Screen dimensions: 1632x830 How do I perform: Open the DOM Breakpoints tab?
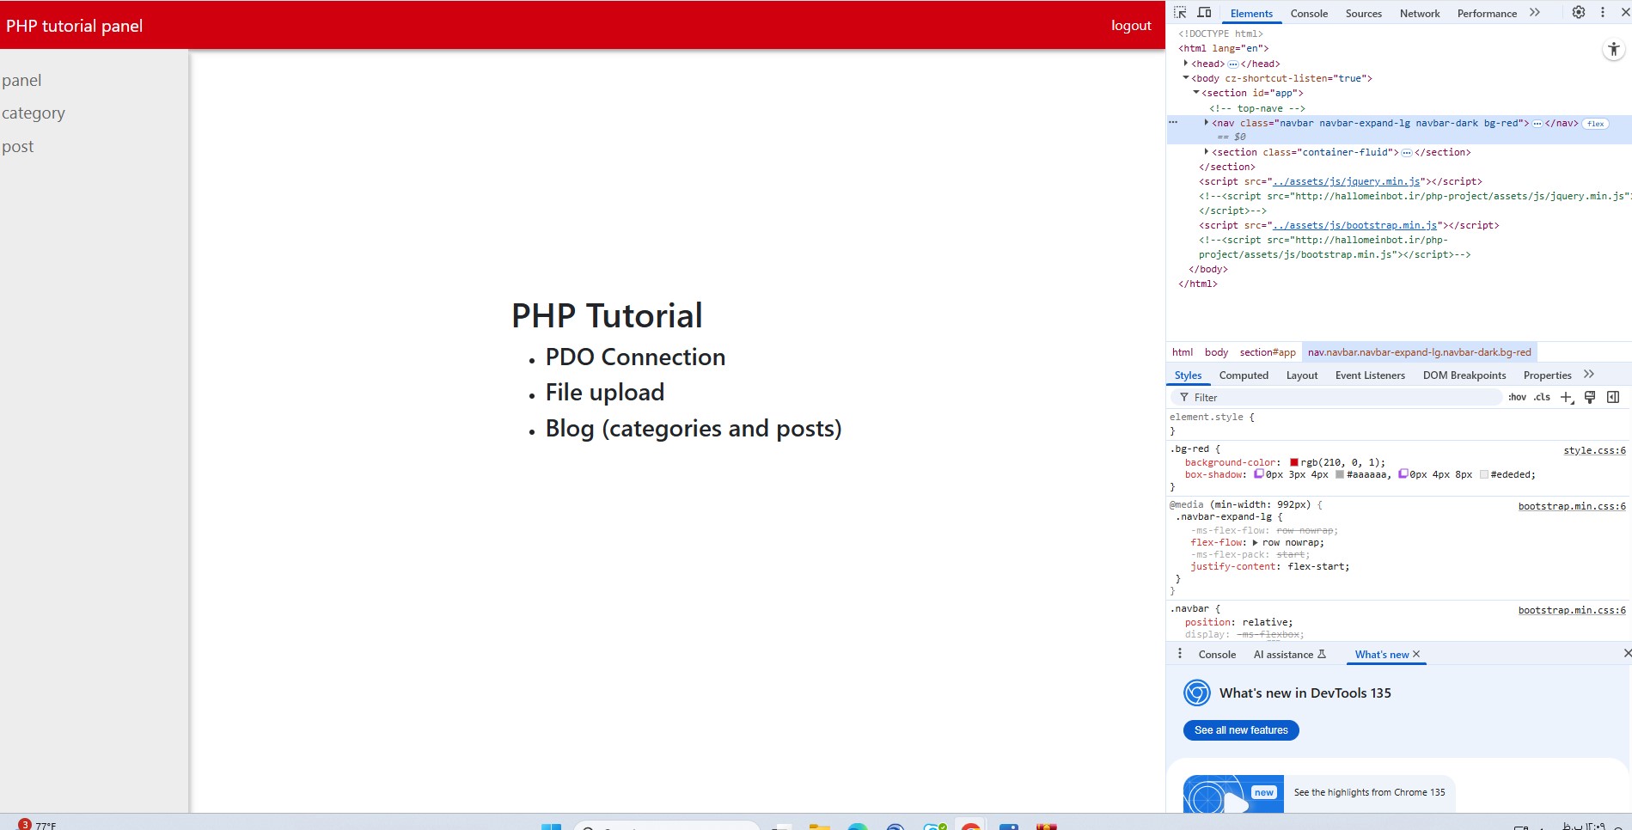(x=1464, y=375)
